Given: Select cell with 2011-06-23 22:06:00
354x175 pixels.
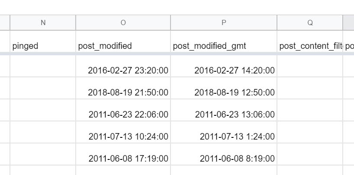Looking at the screenshot, I should [123, 110].
